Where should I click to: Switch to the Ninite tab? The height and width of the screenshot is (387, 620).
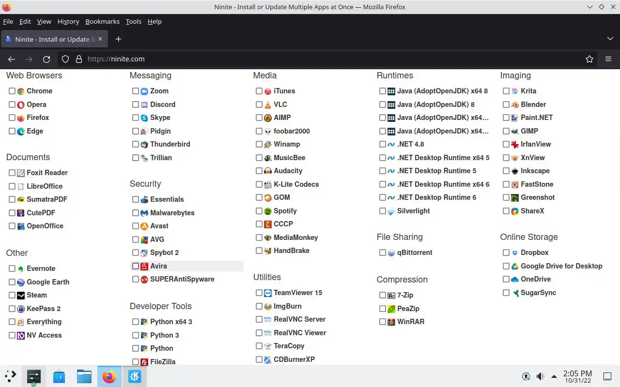(x=54, y=39)
